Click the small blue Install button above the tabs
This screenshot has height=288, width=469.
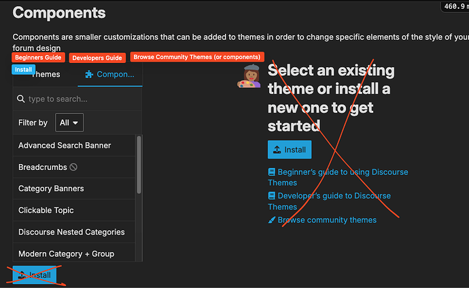pos(23,70)
